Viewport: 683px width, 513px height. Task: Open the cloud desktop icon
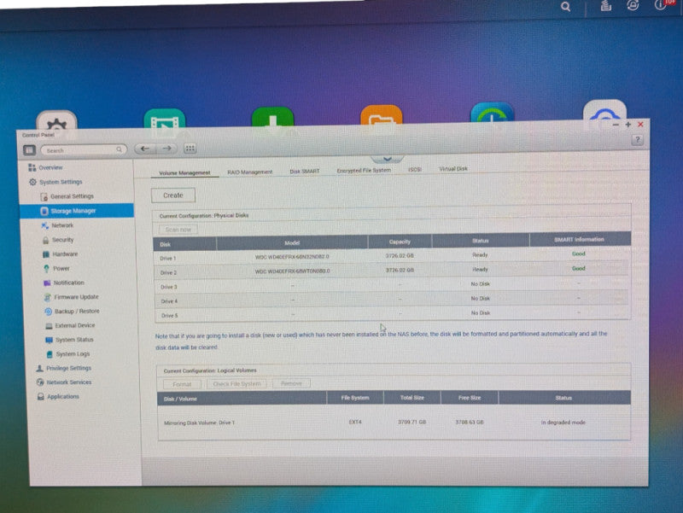605,110
